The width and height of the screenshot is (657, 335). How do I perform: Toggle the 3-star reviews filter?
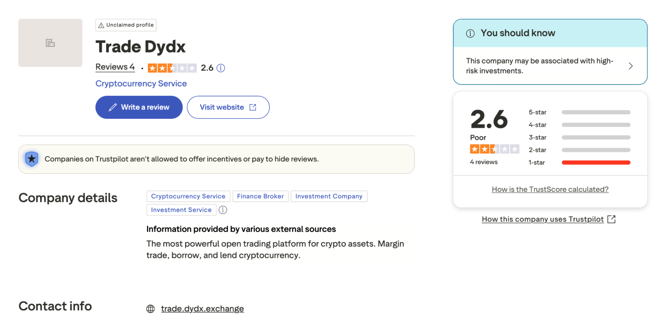596,137
